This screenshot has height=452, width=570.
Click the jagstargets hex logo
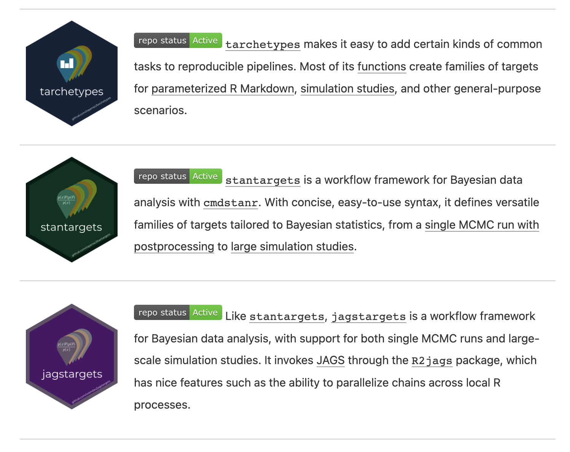(72, 357)
